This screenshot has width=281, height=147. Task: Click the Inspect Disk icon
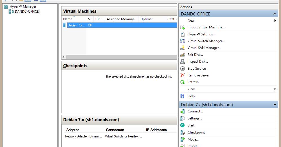(x=183, y=62)
